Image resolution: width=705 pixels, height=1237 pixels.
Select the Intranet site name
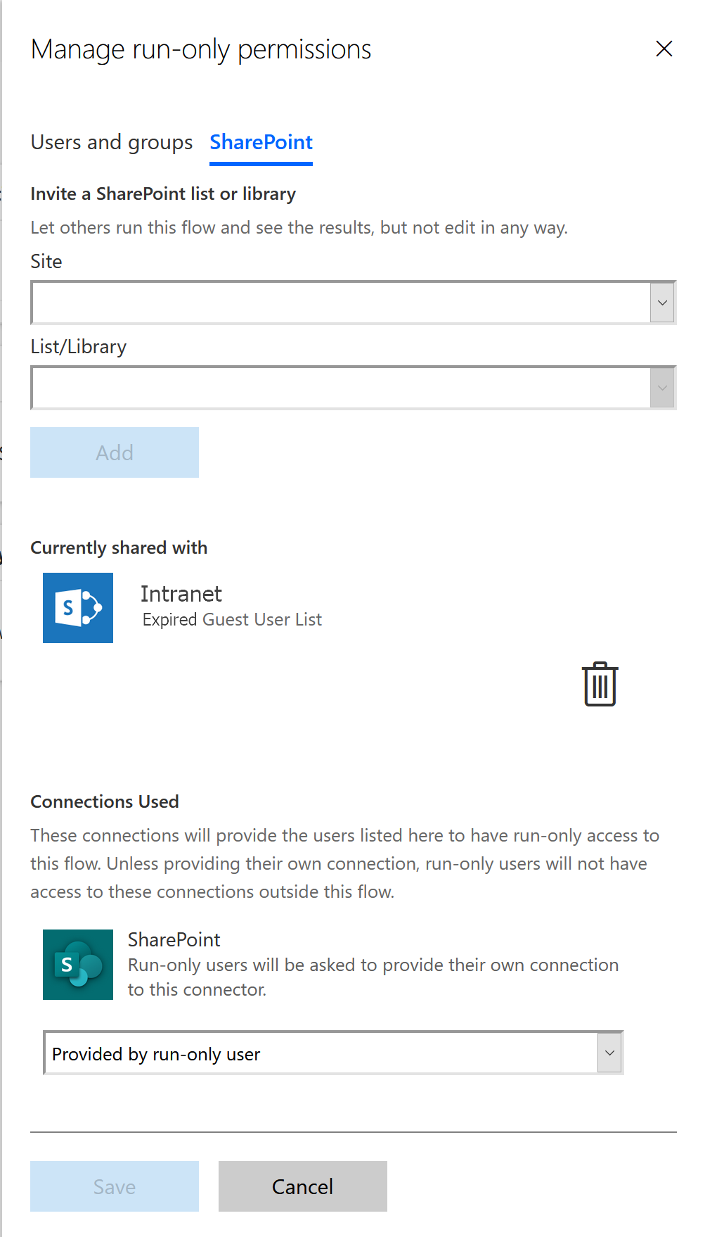[181, 594]
